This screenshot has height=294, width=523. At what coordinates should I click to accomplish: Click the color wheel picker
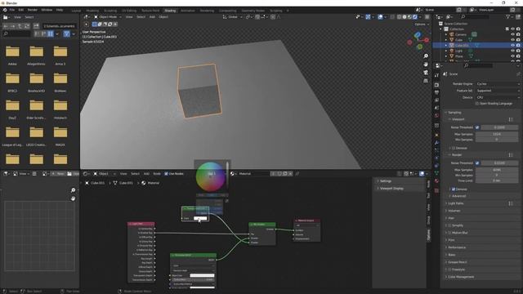211,176
